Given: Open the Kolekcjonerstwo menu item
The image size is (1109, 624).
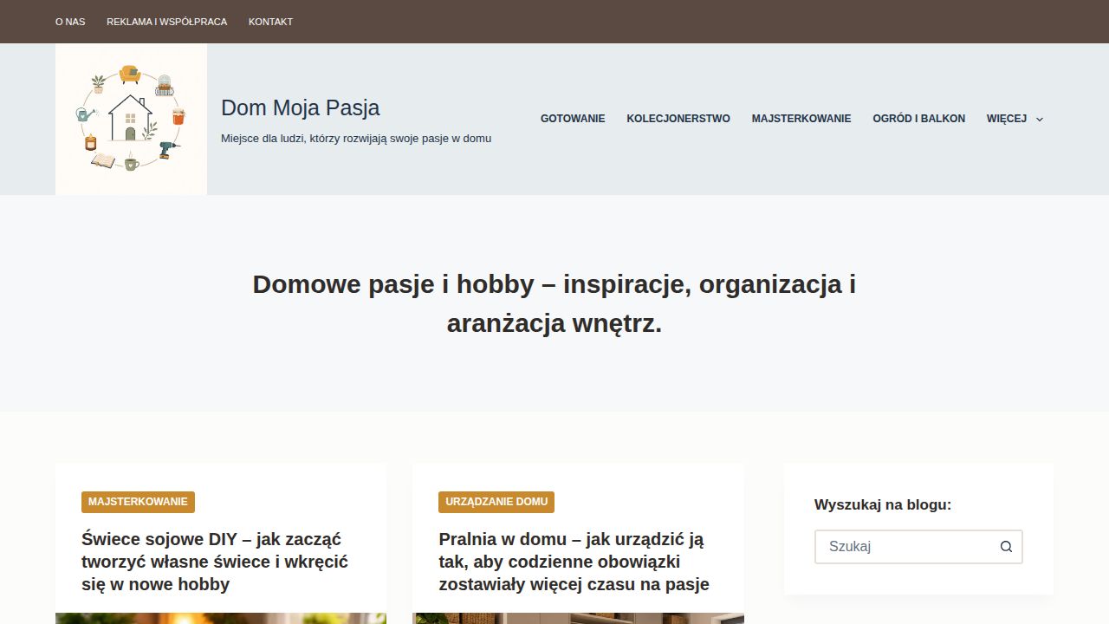Looking at the screenshot, I should pyautogui.click(x=678, y=119).
